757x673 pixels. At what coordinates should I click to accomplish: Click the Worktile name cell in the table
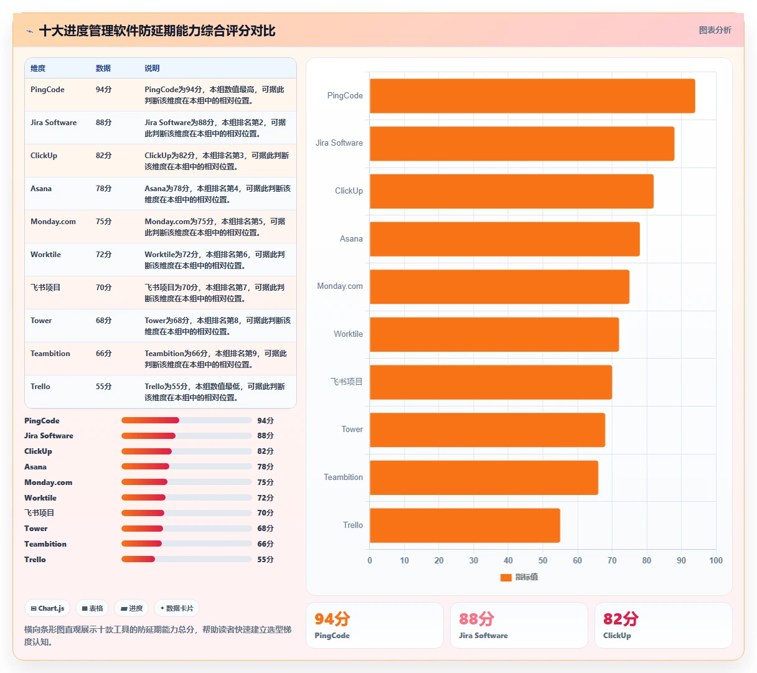[45, 255]
